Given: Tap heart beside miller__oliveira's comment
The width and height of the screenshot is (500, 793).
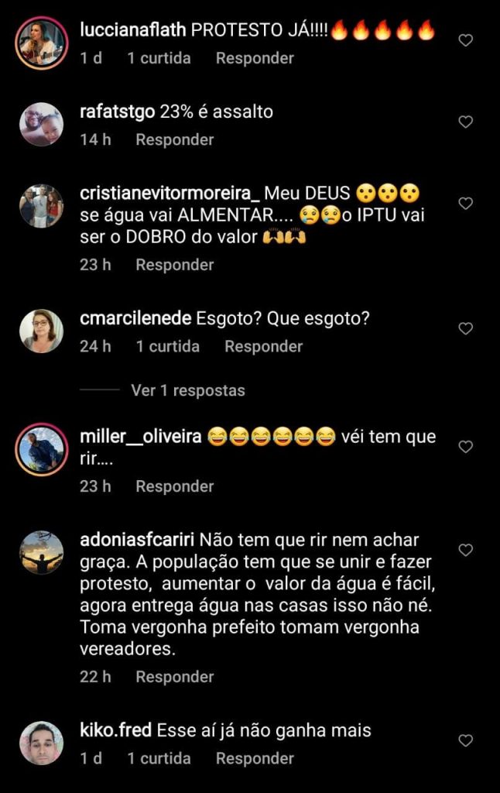Looking at the screenshot, I should point(465,447).
